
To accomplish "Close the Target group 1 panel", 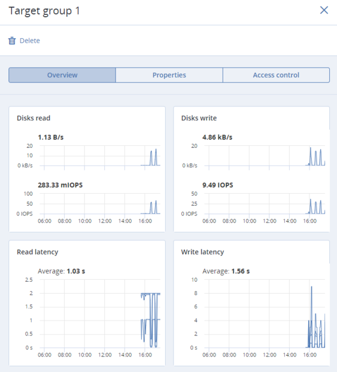I will click(x=324, y=10).
